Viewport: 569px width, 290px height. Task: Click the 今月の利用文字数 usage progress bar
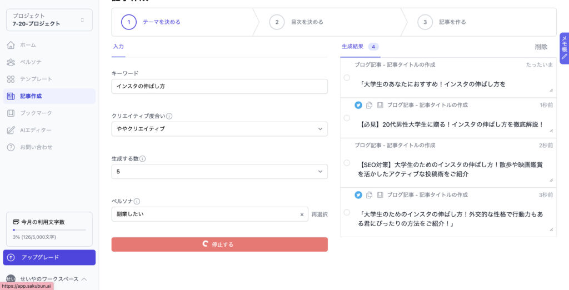pyautogui.click(x=49, y=229)
